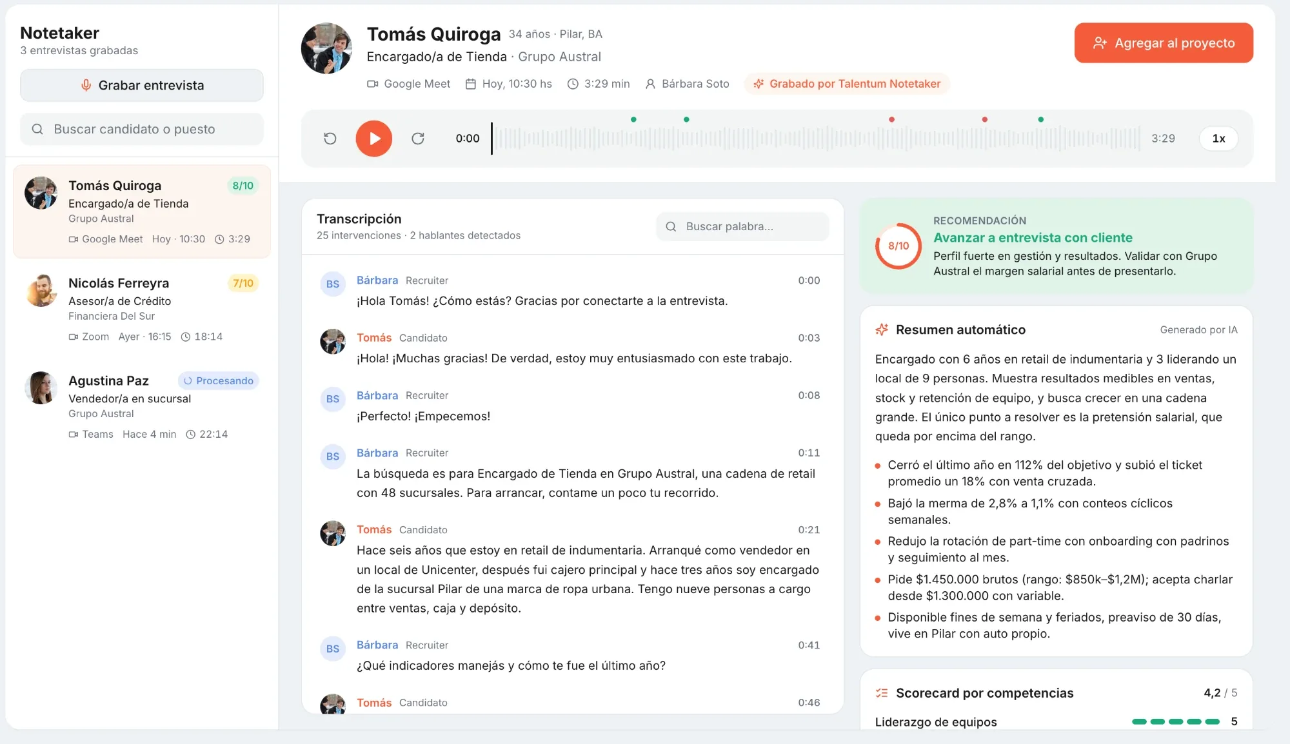The width and height of the screenshot is (1290, 744).
Task: Click Avanzar a entrevista con cliente
Action: pos(1033,238)
